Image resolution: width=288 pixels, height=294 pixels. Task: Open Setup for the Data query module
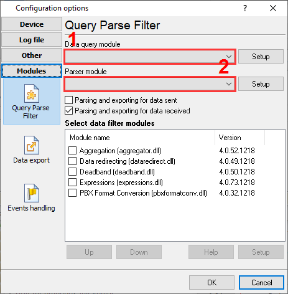(x=261, y=57)
